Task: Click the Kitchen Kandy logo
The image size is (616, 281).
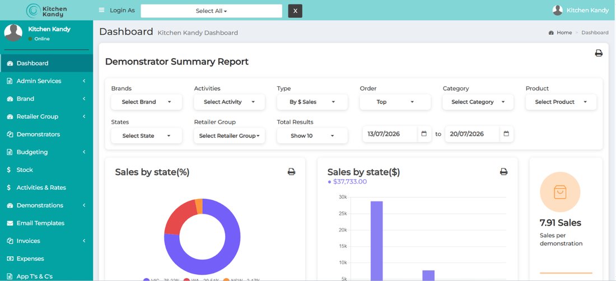Action: click(46, 11)
